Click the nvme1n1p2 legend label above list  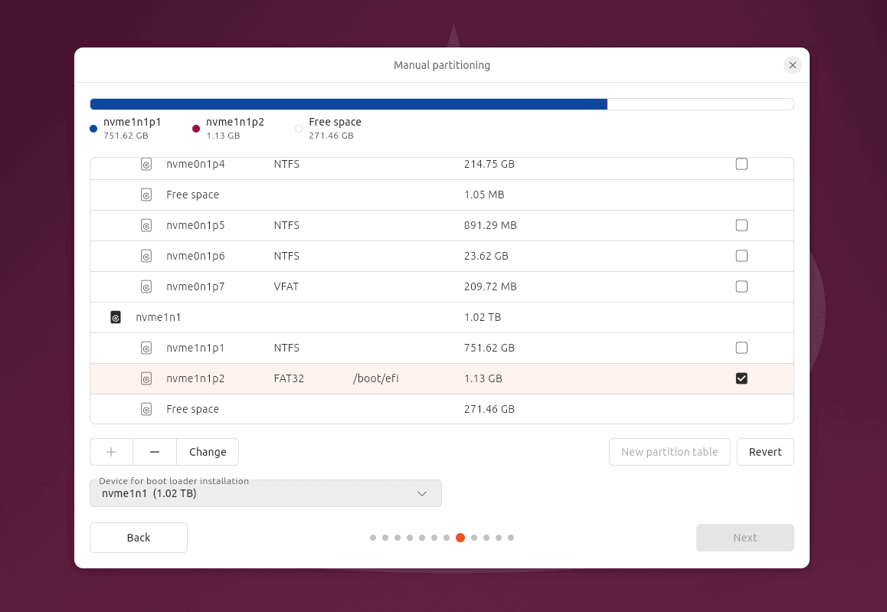[x=234, y=123]
